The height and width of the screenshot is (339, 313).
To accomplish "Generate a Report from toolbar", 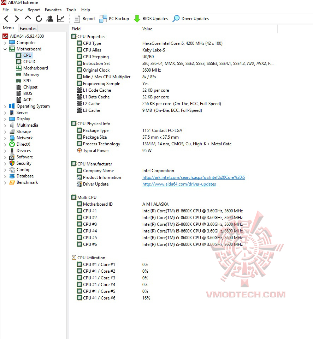I will click(84, 19).
